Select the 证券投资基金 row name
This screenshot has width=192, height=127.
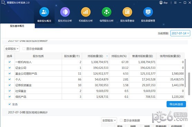[24, 85]
